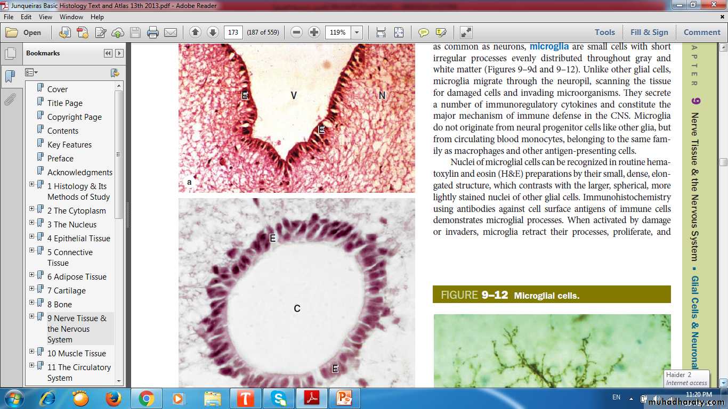This screenshot has width=728, height=409.
Task: Show the Attachments paperclip panel
Action: point(10,99)
